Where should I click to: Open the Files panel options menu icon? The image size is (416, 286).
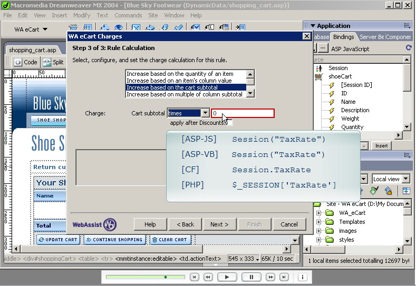click(407, 155)
